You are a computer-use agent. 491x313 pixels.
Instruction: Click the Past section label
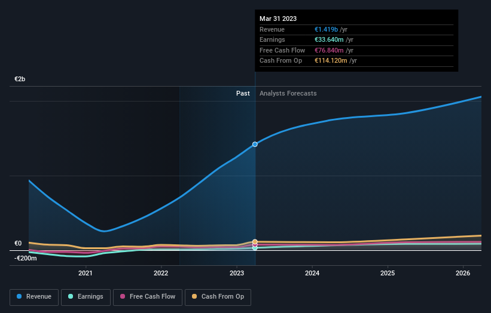pos(243,94)
